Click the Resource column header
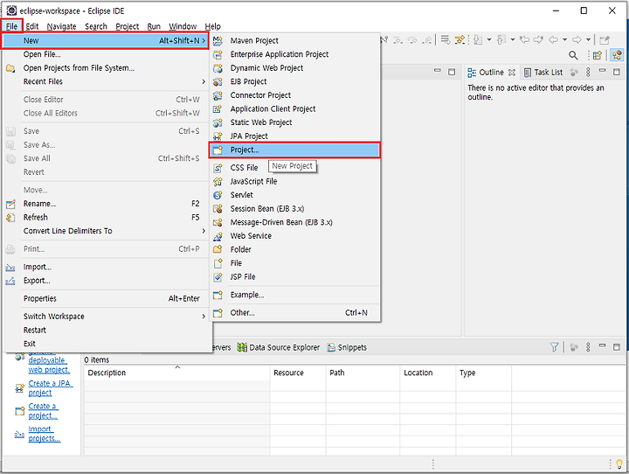 click(x=298, y=373)
